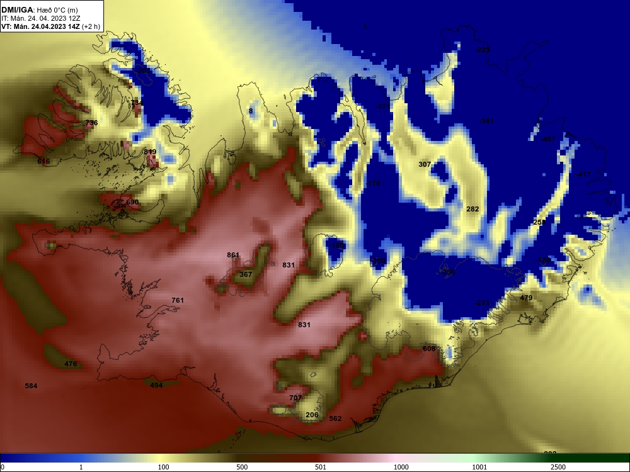This screenshot has height=472, width=630.
Task: Click the -105 value label
Action: click(x=338, y=245)
